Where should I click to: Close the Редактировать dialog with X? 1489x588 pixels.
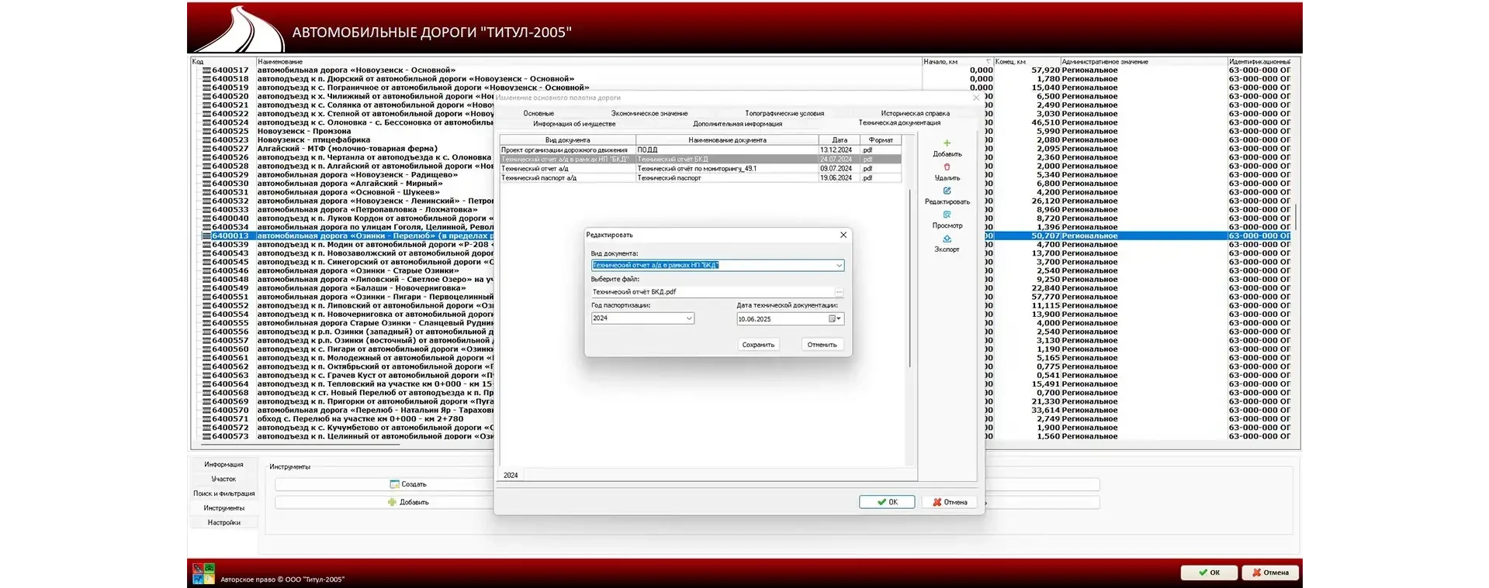pyautogui.click(x=843, y=235)
